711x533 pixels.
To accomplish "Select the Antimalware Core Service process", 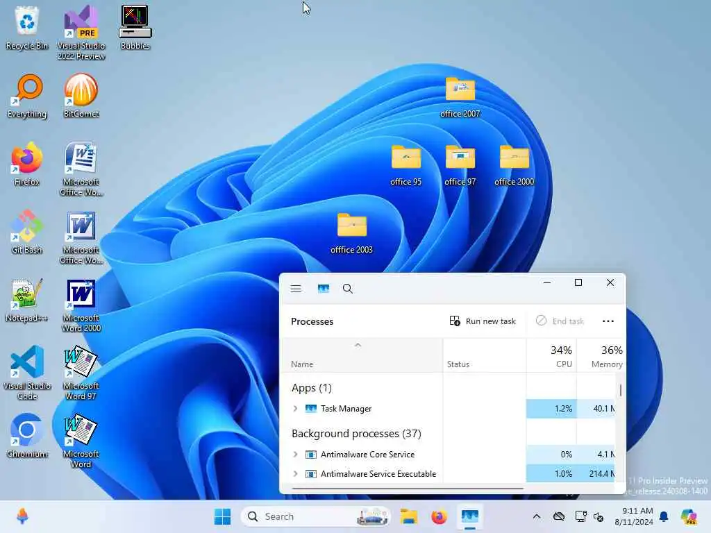I will point(367,454).
